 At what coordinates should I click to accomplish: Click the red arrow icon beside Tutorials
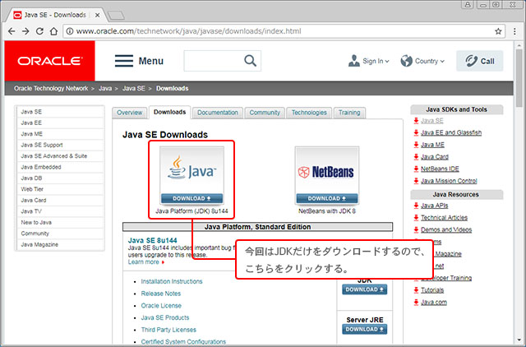416,290
